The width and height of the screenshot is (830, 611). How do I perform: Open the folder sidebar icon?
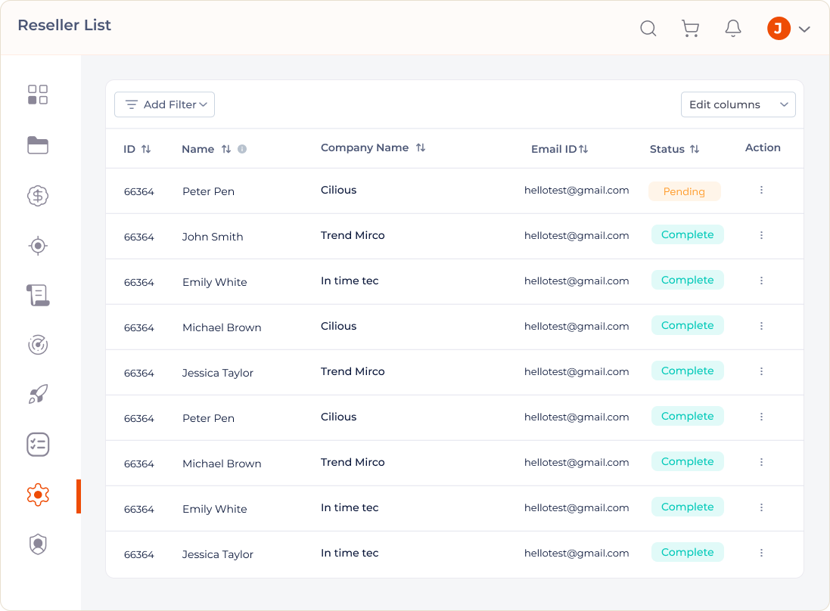38,145
